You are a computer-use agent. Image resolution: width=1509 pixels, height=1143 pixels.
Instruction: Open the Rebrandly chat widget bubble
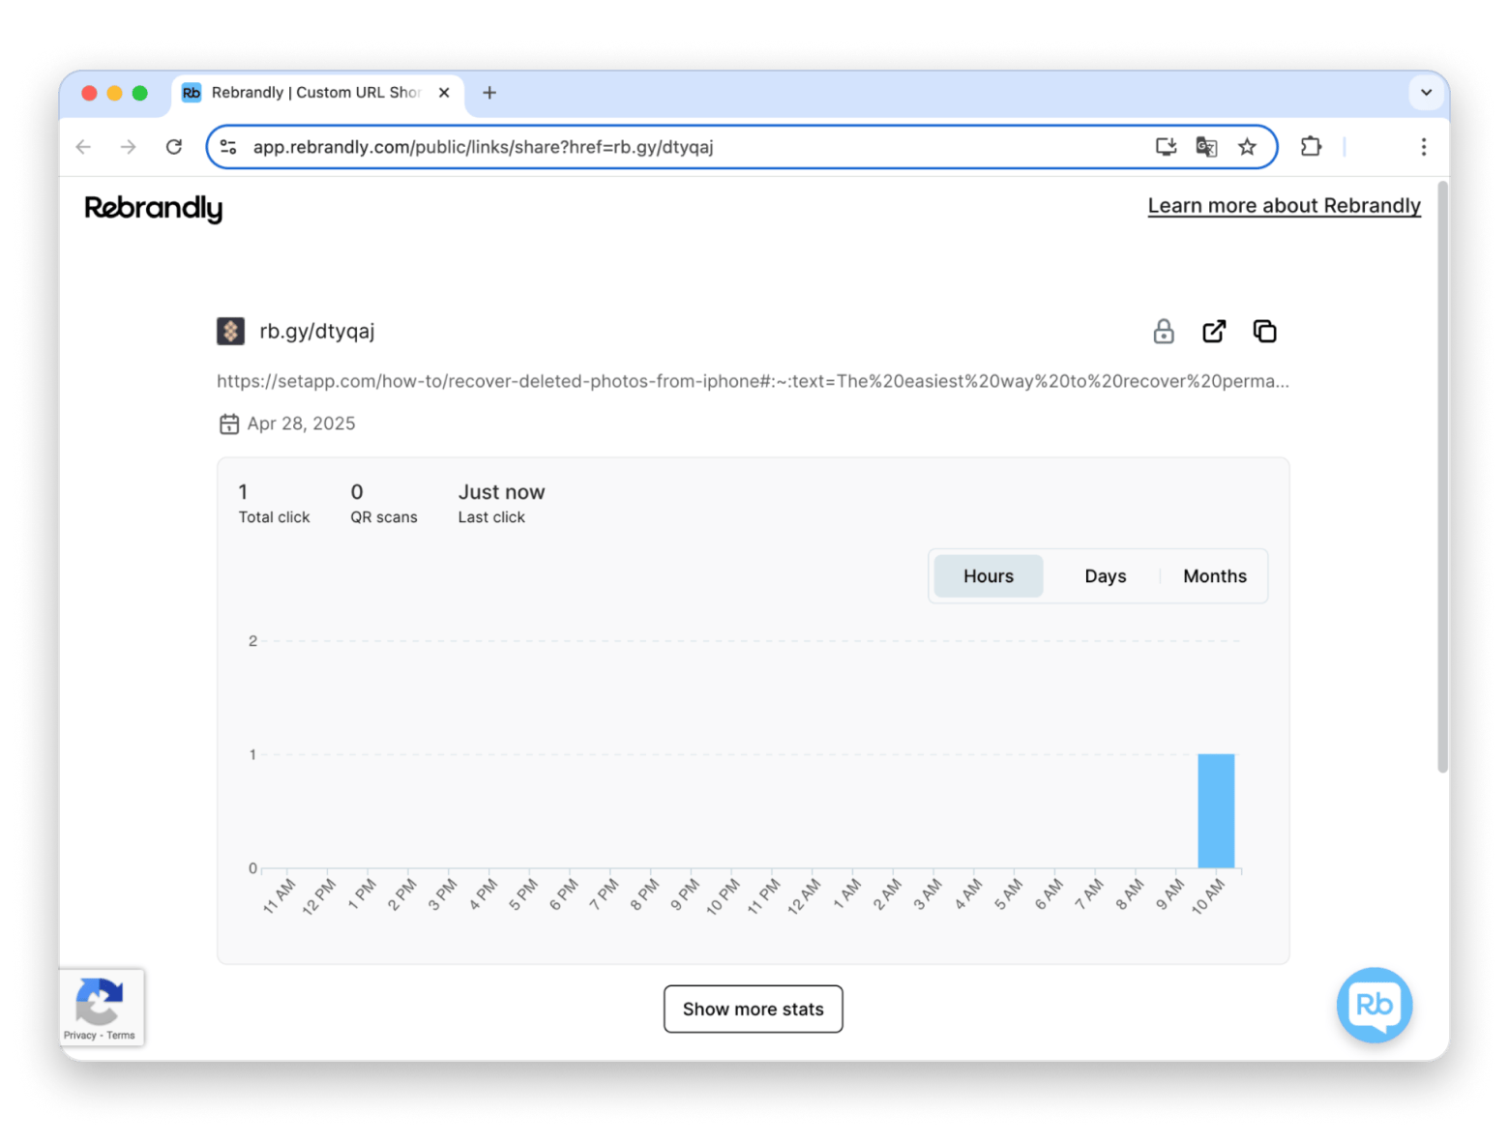(1374, 1005)
